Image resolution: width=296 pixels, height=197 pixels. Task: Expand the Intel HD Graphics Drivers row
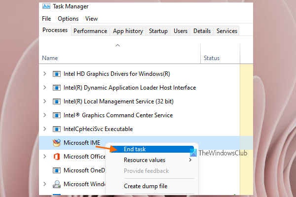(45, 74)
